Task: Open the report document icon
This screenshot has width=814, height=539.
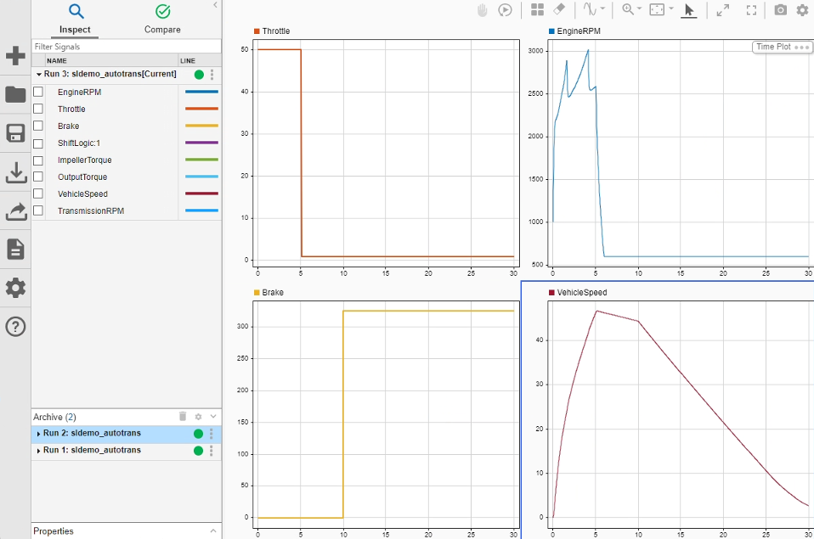Action: tap(15, 250)
